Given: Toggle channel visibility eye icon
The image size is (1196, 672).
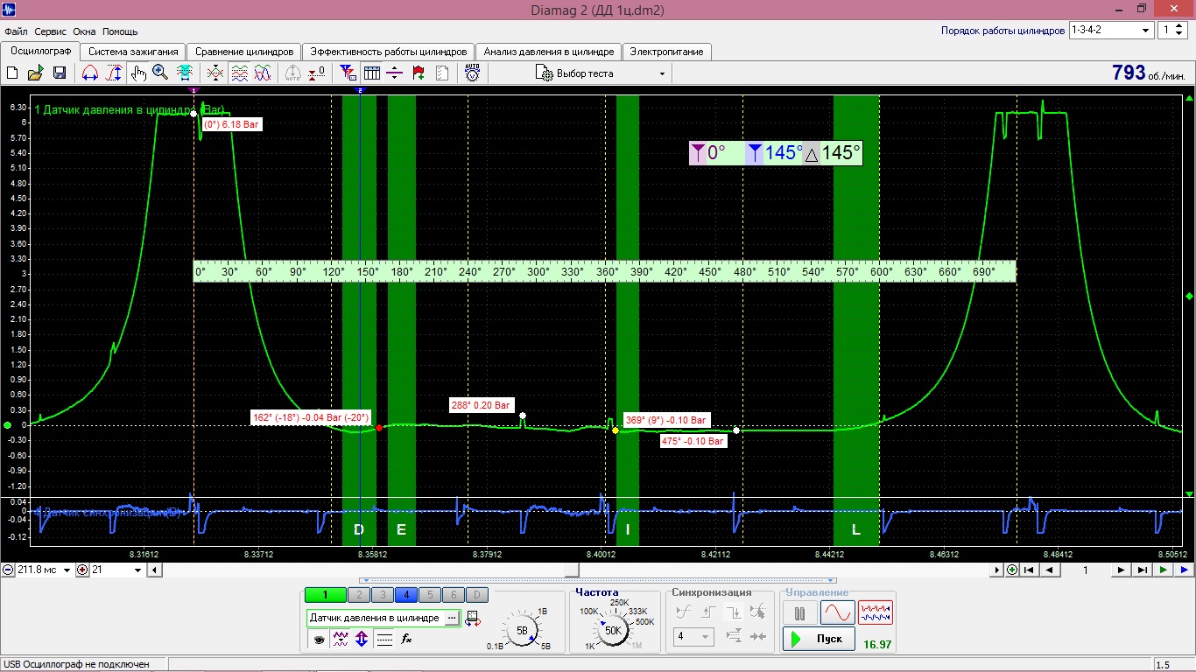Looking at the screenshot, I should (320, 639).
